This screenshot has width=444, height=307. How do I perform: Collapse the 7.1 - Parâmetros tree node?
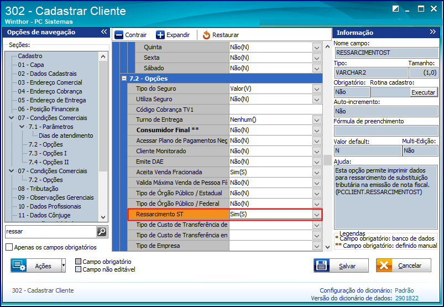(22, 127)
